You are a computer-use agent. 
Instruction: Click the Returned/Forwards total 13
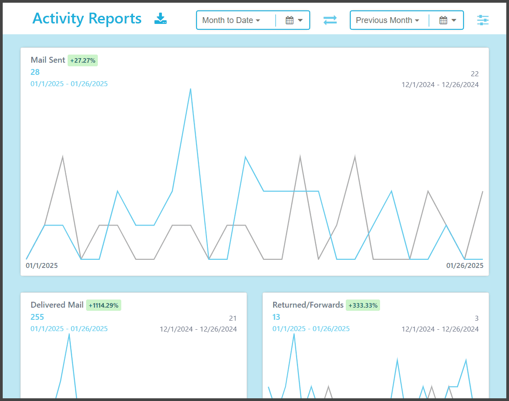click(276, 317)
